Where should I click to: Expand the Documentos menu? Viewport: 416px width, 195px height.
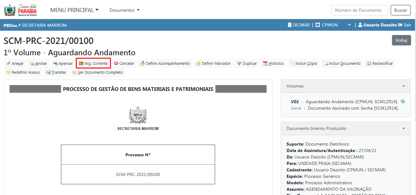pyautogui.click(x=124, y=10)
